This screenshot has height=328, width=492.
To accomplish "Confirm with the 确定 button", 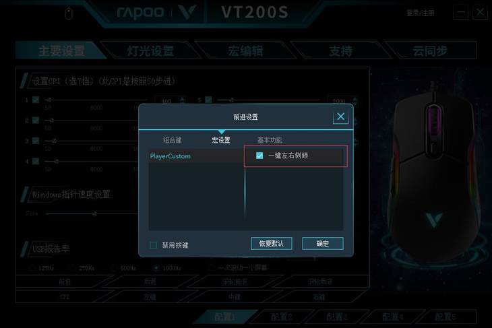I will 323,243.
